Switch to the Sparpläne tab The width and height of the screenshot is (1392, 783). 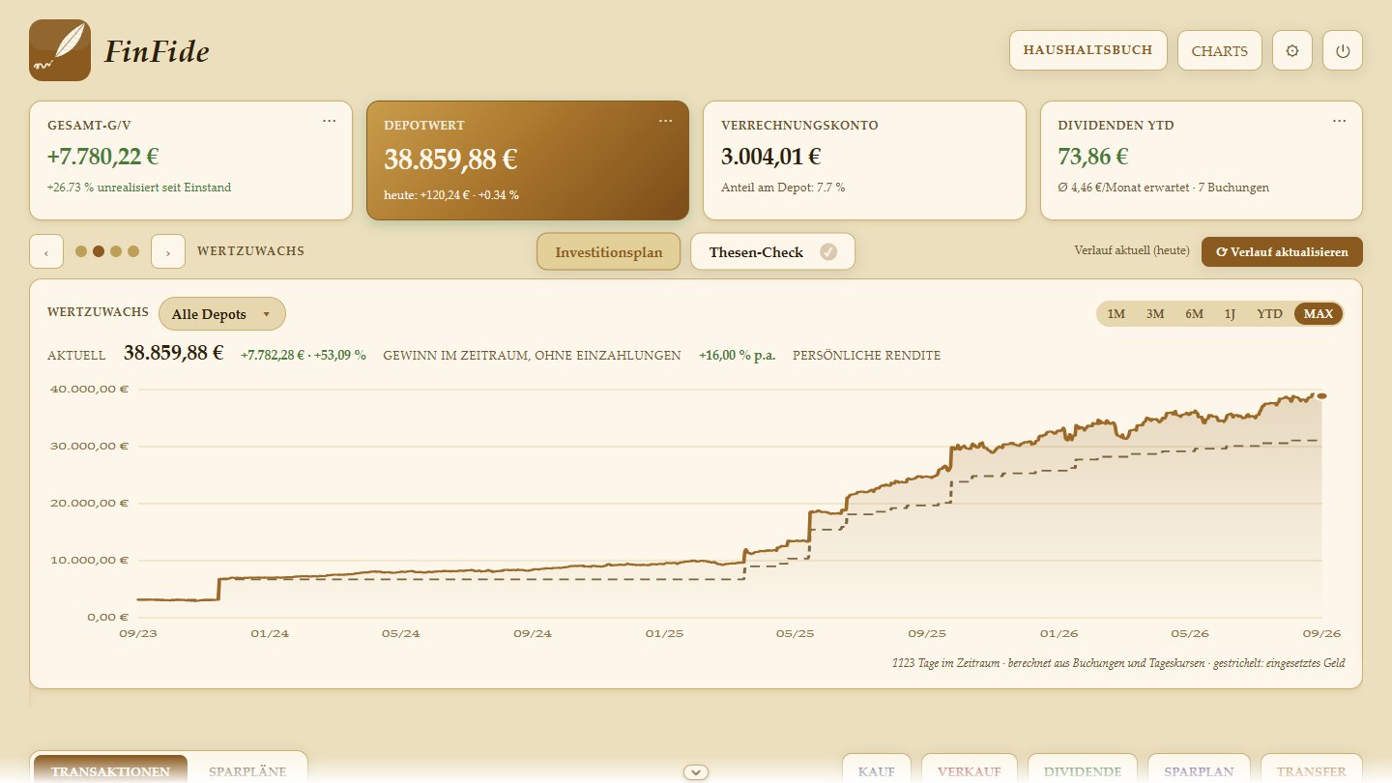[x=247, y=771]
